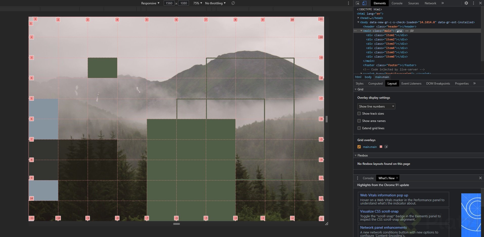The height and width of the screenshot is (237, 484).
Task: Enable Show area names checkbox
Action: click(x=359, y=121)
